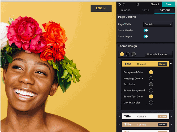Change the Text Color swatch
Viewport: 177px width, 132px height.
151,84
